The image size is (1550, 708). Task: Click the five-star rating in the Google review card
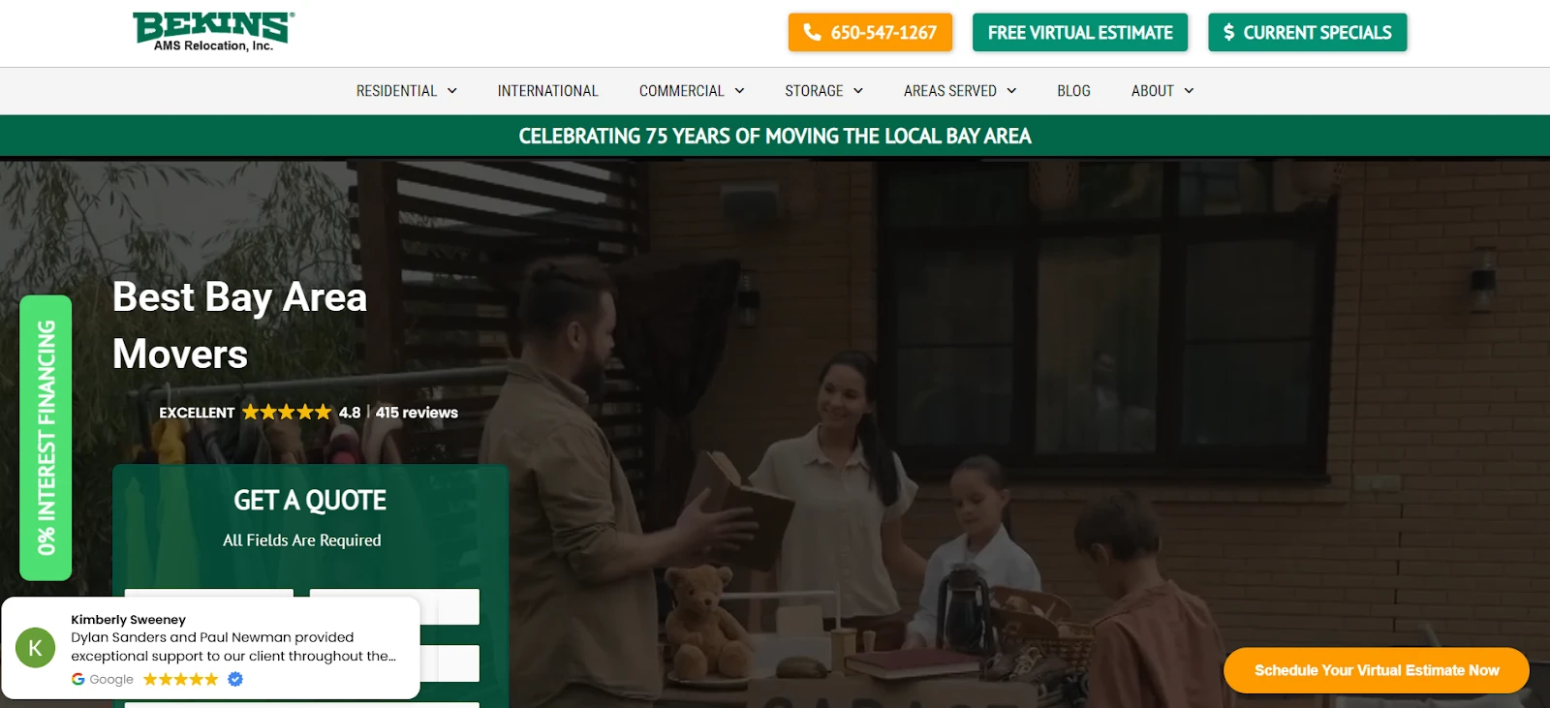point(180,679)
